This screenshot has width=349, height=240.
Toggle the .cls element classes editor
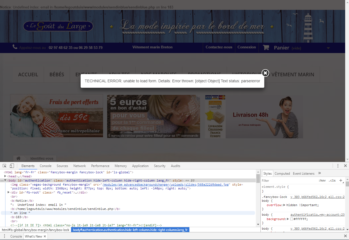332,180
